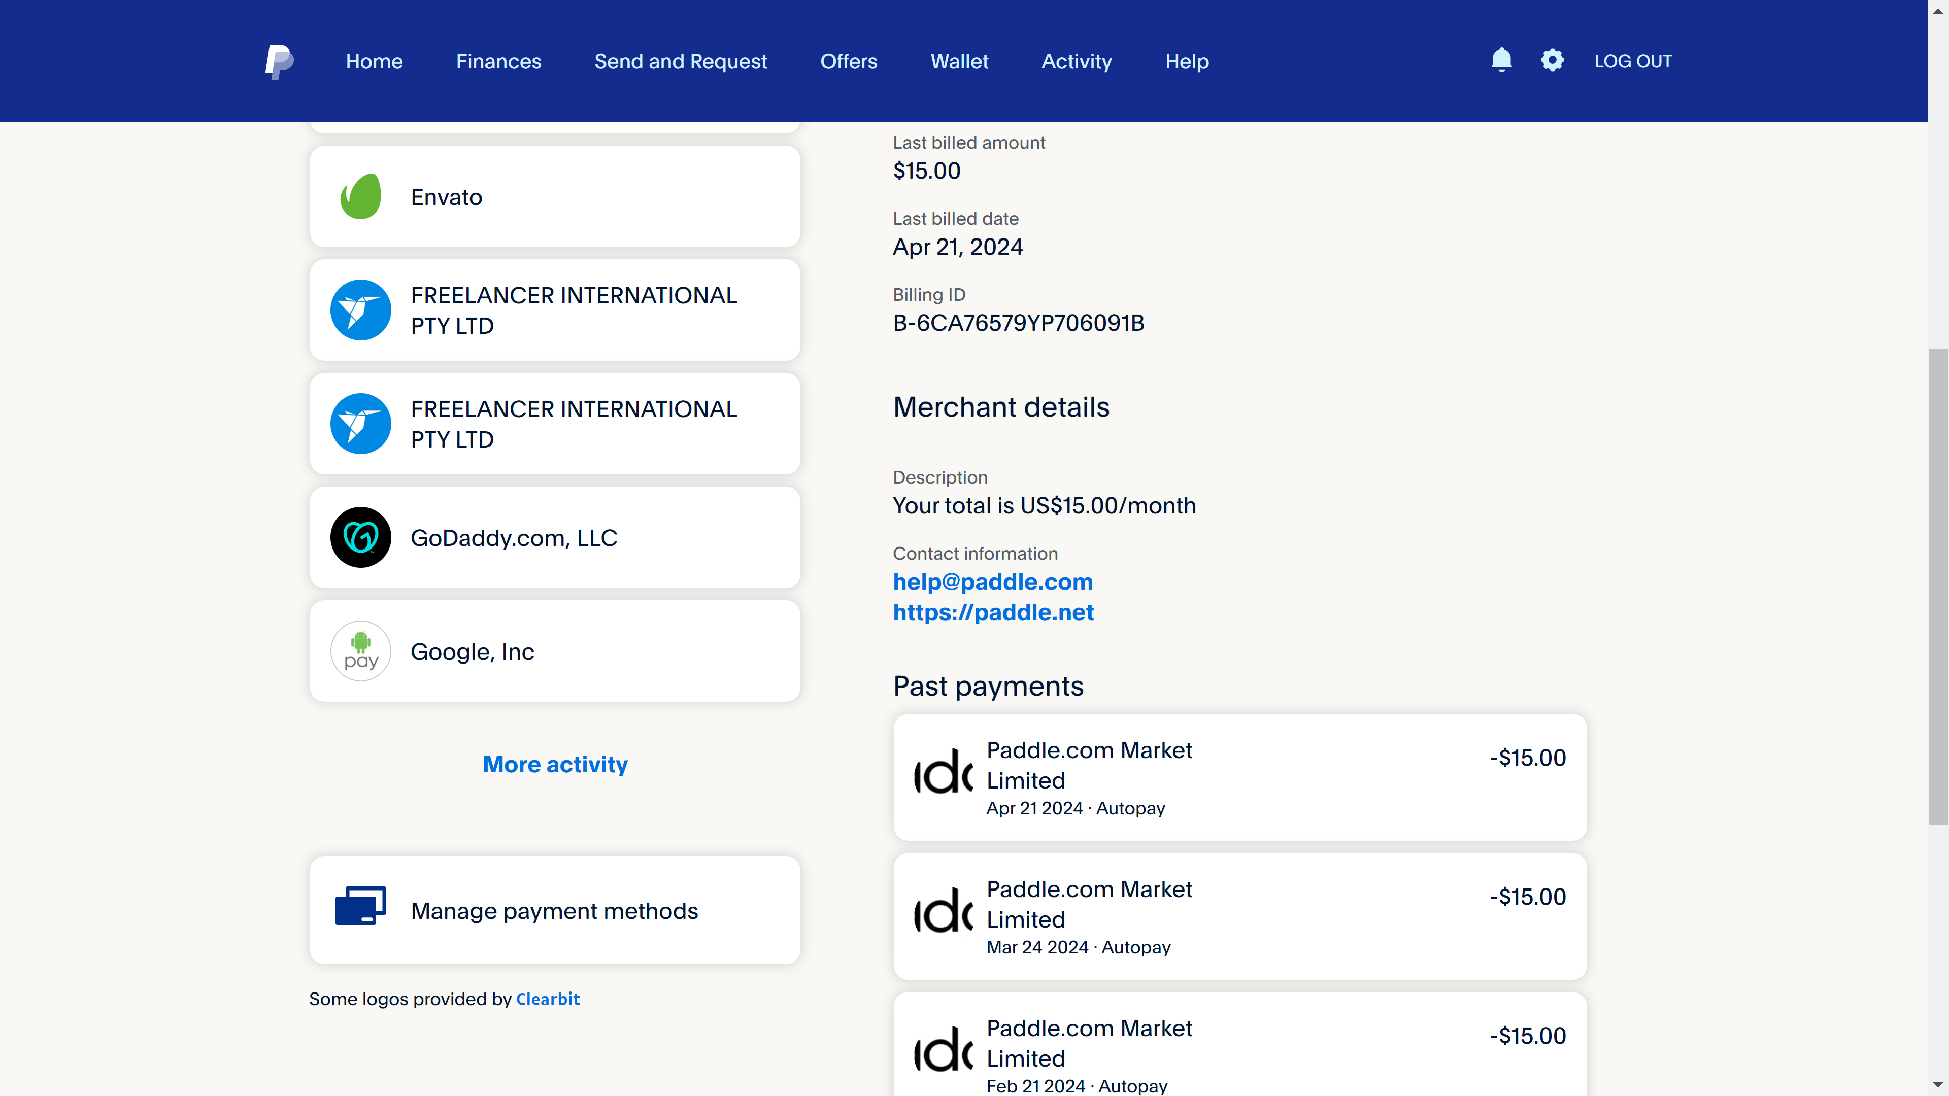Click the Google Pay Android icon
Viewport: 1949px width, 1096px height.
click(x=361, y=651)
